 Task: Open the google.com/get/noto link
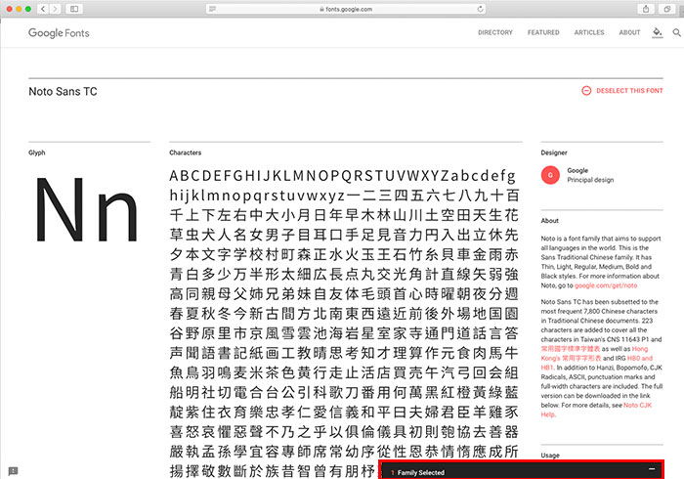[x=606, y=285]
